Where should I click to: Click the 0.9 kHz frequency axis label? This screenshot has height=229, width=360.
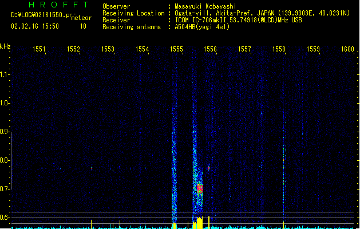point(5,132)
